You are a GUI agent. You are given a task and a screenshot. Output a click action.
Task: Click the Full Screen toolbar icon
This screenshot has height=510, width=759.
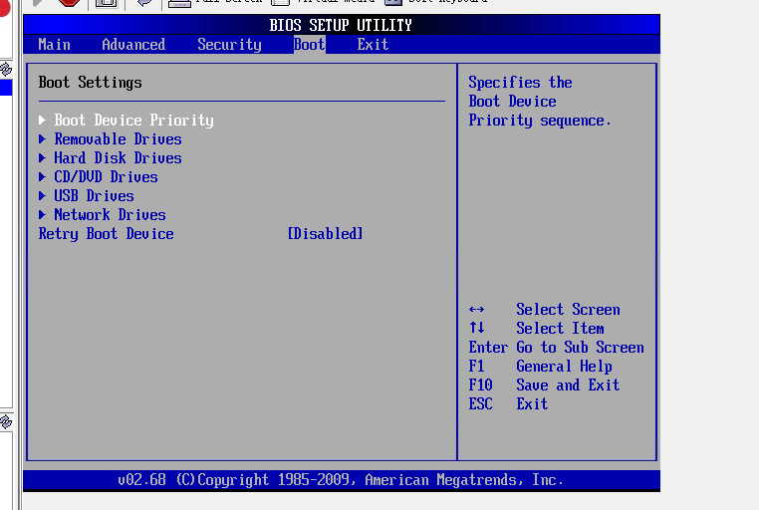click(x=179, y=3)
